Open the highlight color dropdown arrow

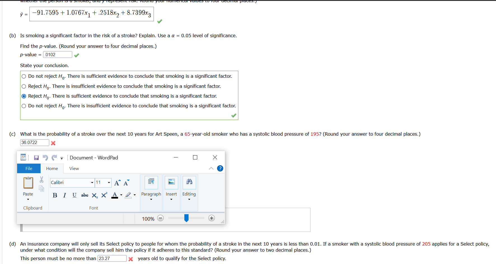[x=135, y=195]
